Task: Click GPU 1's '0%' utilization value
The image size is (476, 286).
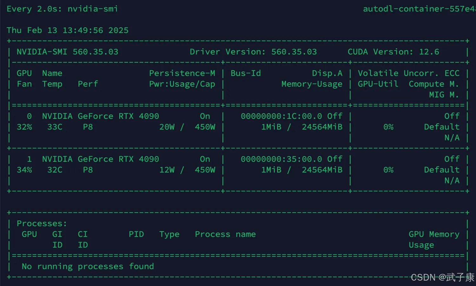Action: [x=388, y=170]
